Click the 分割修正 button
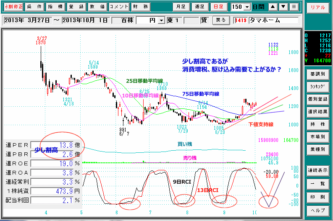 tap(13, 7)
